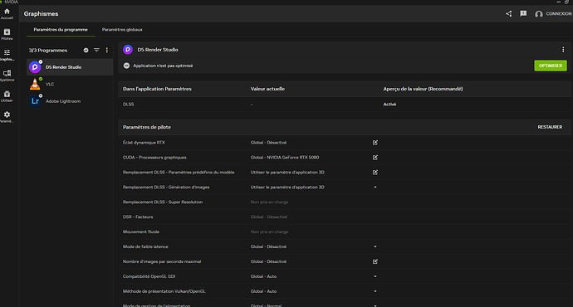
Task: Edit the Éclat dynamique RTX setting
Action: (x=375, y=143)
